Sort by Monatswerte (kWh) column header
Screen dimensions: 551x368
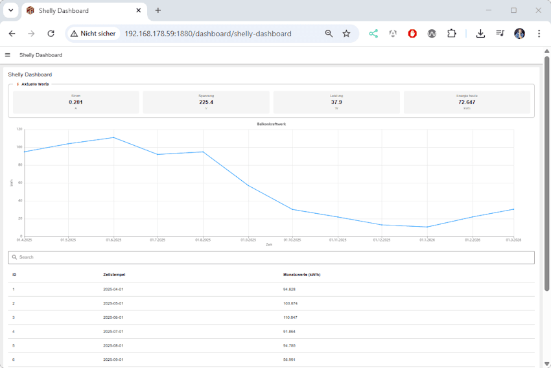tap(302, 275)
